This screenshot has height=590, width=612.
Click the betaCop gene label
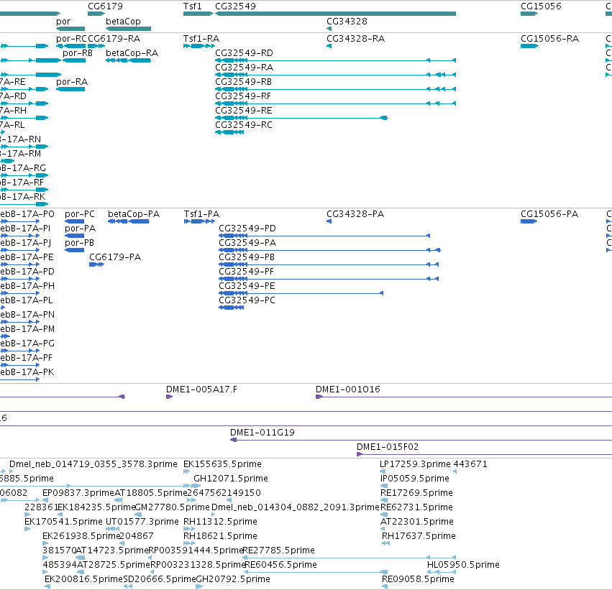click(123, 22)
